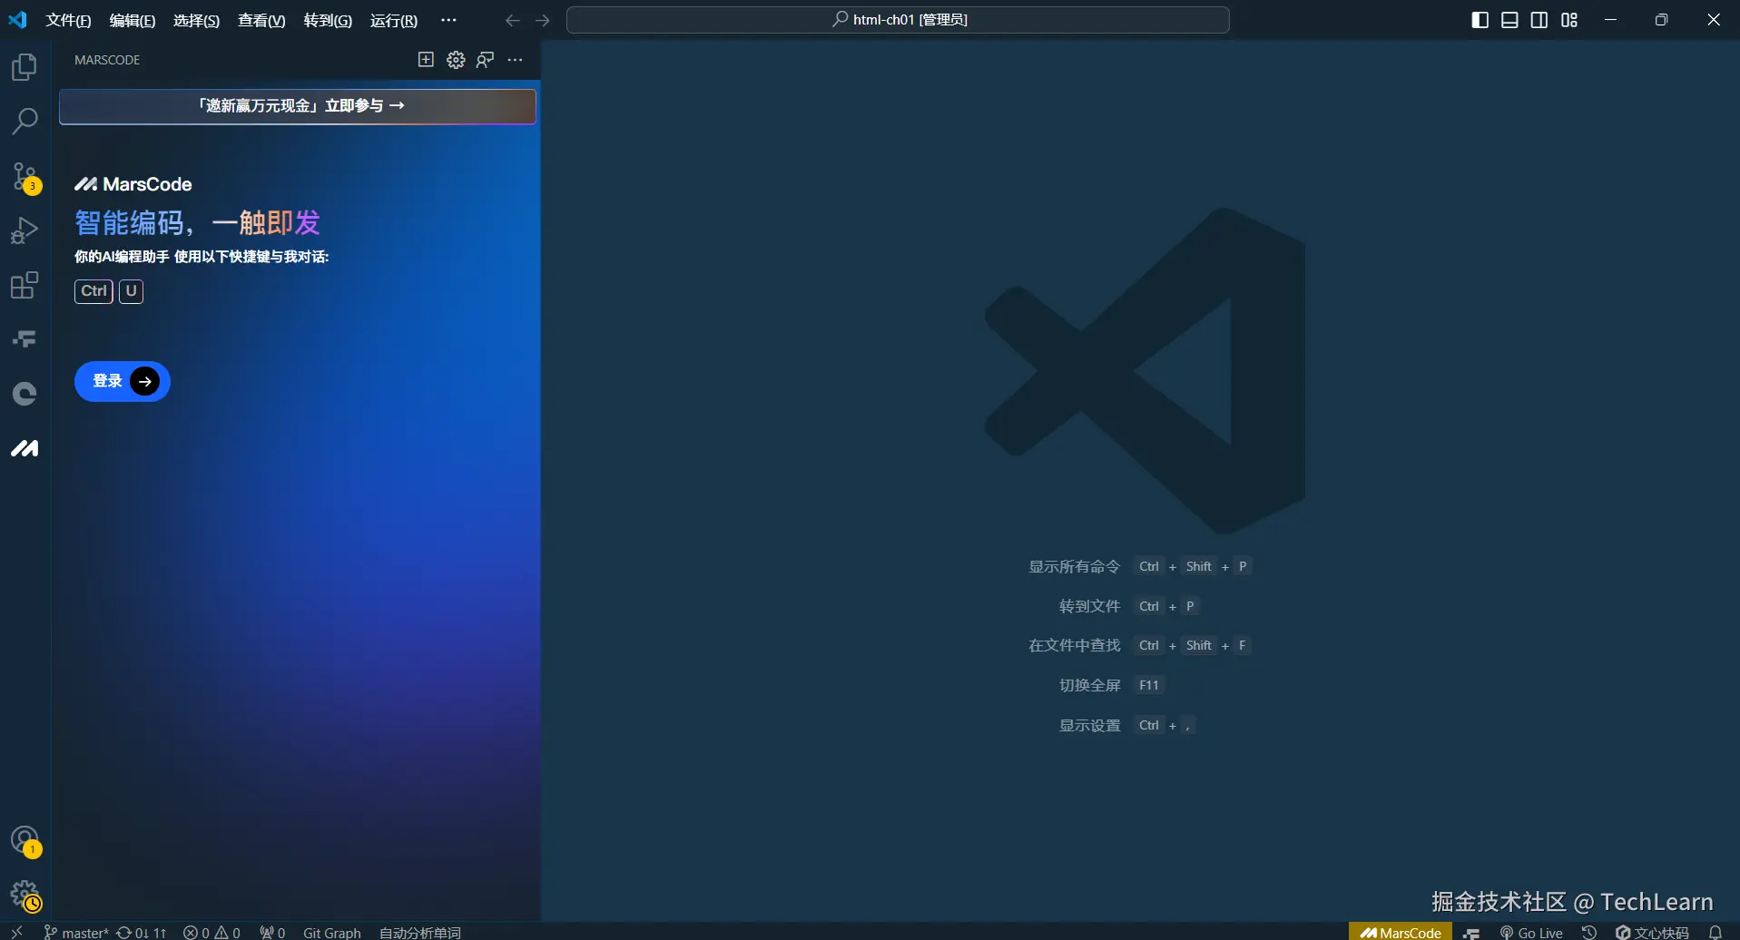Click the history clock icon in status bar
1740x940 pixels.
1589,932
